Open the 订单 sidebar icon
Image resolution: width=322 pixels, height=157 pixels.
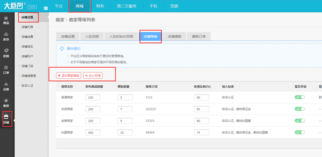(6, 70)
